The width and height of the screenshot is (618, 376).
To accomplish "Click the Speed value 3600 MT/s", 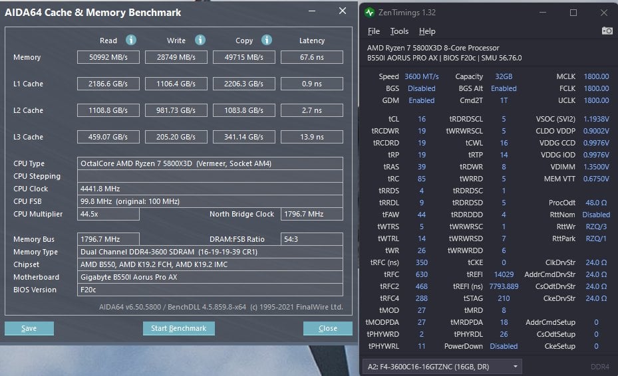I will pyautogui.click(x=421, y=76).
